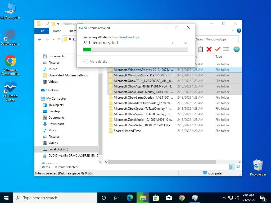
Task: Click the clipboard paste toolbar icon
Action: click(201, 49)
